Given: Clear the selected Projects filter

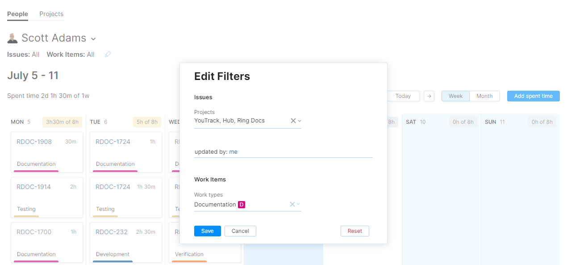Looking at the screenshot, I should tap(293, 121).
